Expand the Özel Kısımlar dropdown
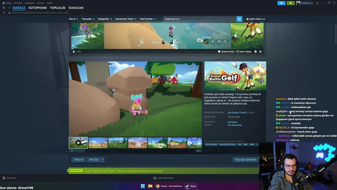Viewport: 337px width, 190px height. 148,19
